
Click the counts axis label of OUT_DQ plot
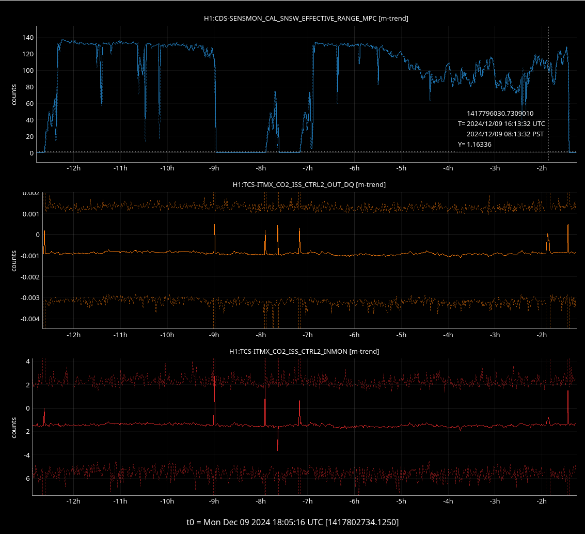[14, 261]
